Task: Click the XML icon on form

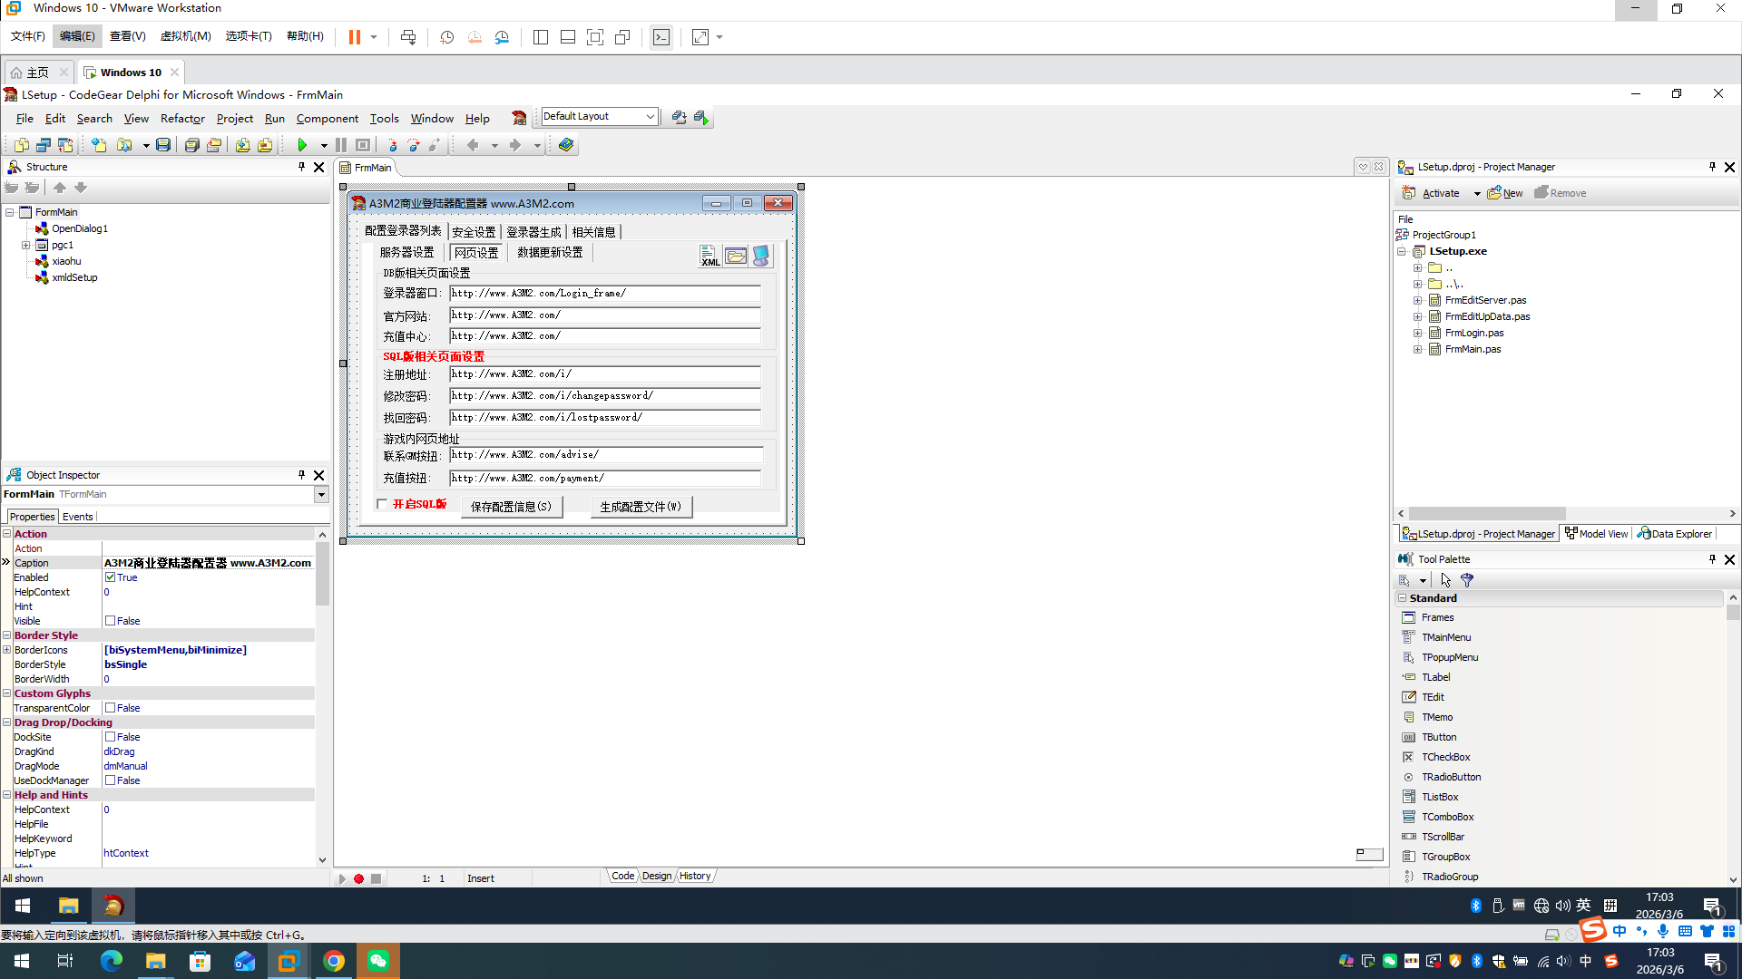Action: click(x=710, y=257)
